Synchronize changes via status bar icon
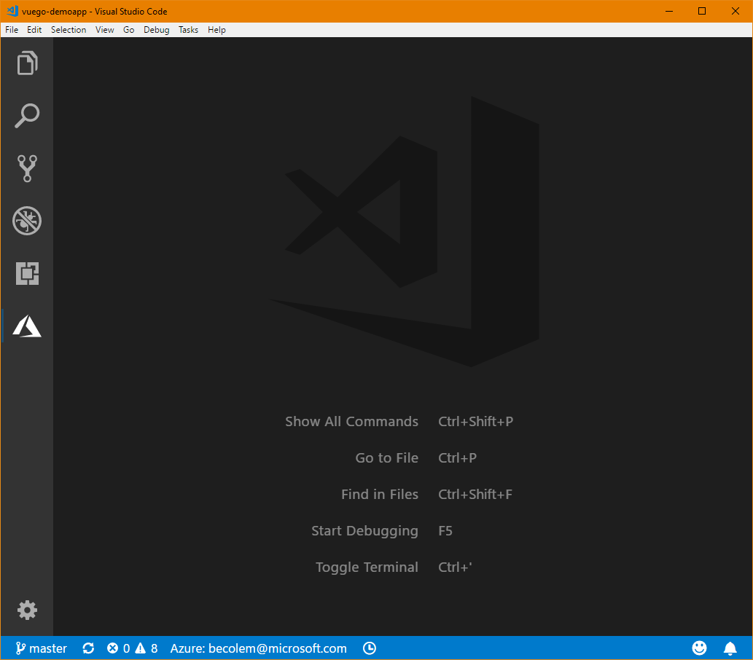Viewport: 753px width, 660px height. 87,648
